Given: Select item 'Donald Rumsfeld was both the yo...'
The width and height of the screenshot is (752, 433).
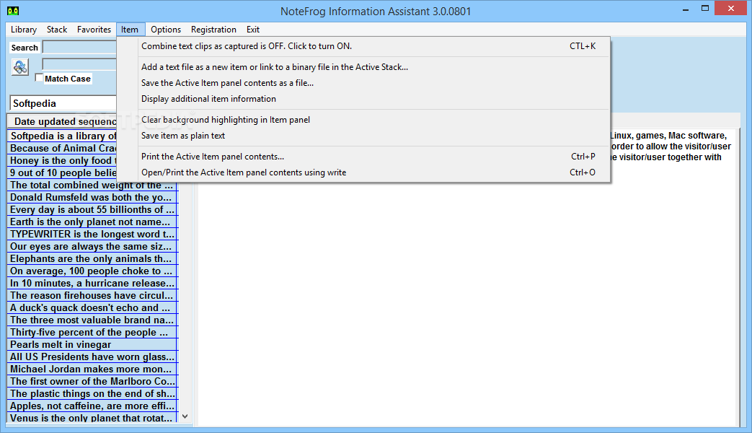Looking at the screenshot, I should tap(92, 197).
